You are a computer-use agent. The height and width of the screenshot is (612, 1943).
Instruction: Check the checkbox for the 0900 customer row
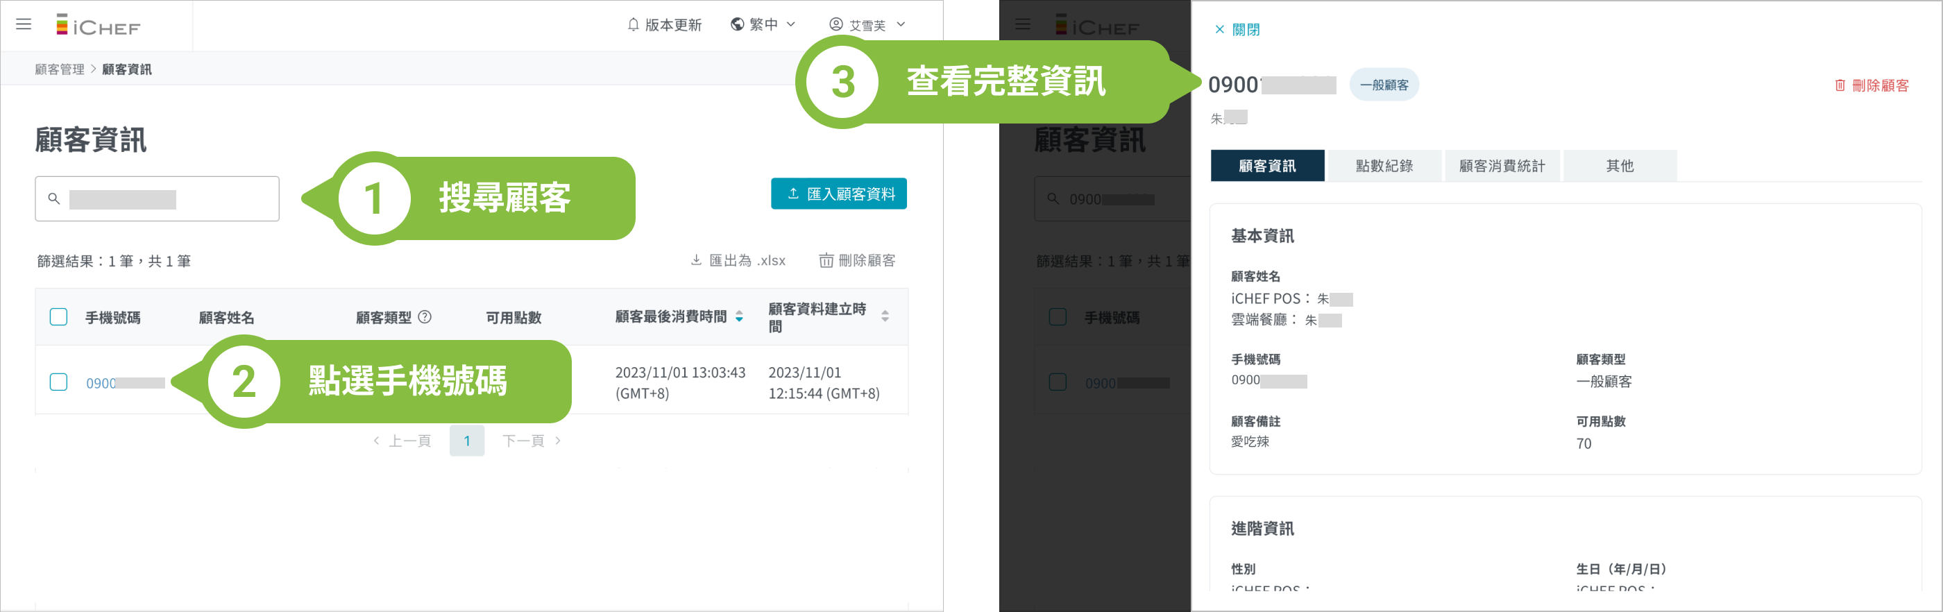58,382
